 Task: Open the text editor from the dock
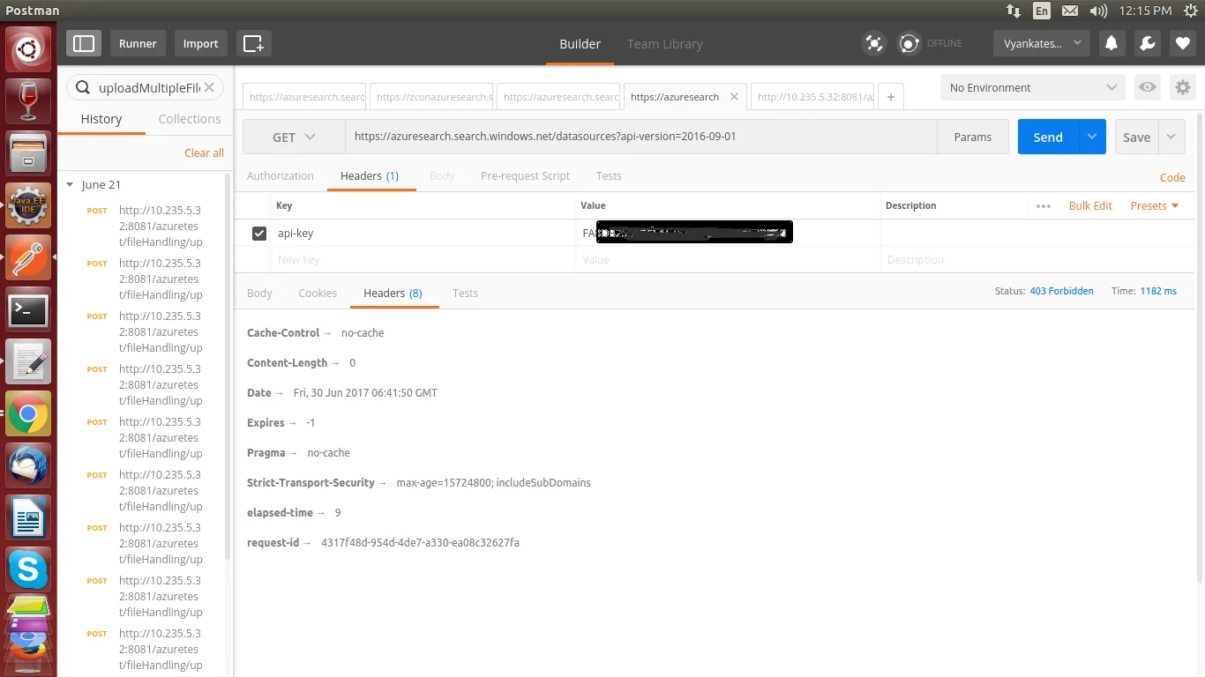(x=28, y=361)
